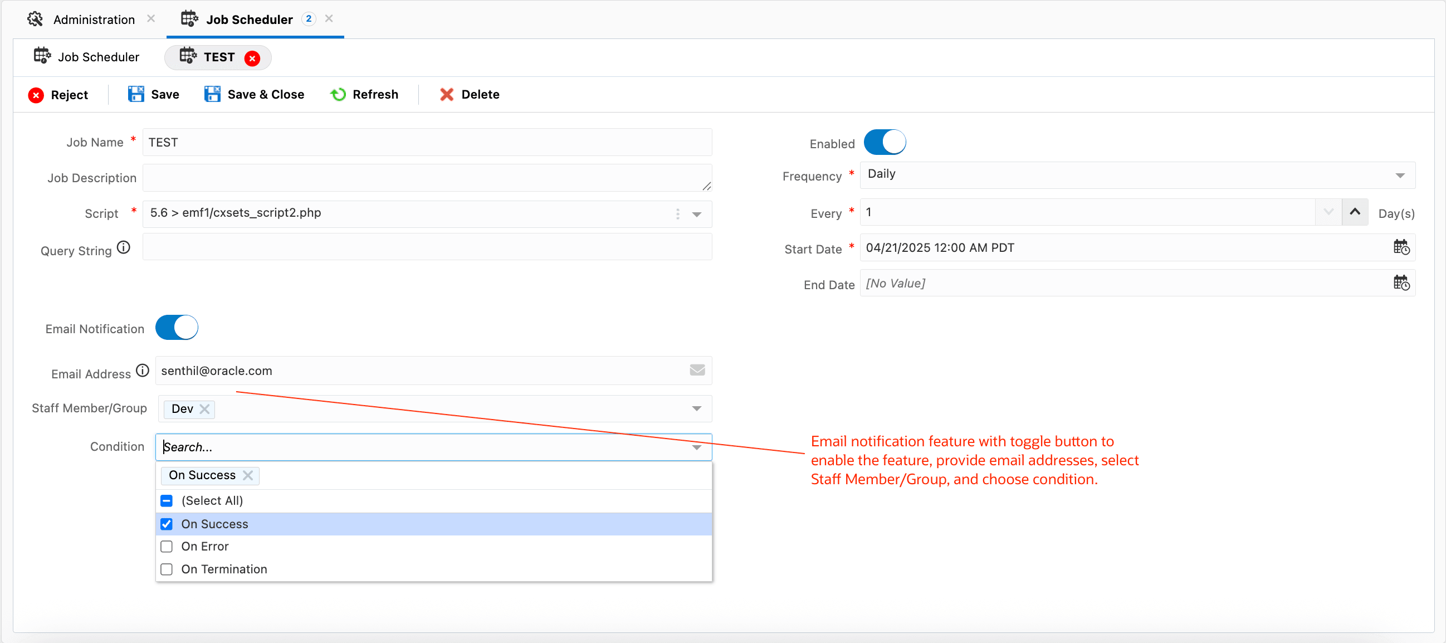The width and height of the screenshot is (1446, 643).
Task: Check the On Termination option
Action: (167, 569)
